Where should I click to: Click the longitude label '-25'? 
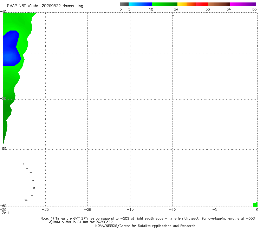tap(45, 209)
